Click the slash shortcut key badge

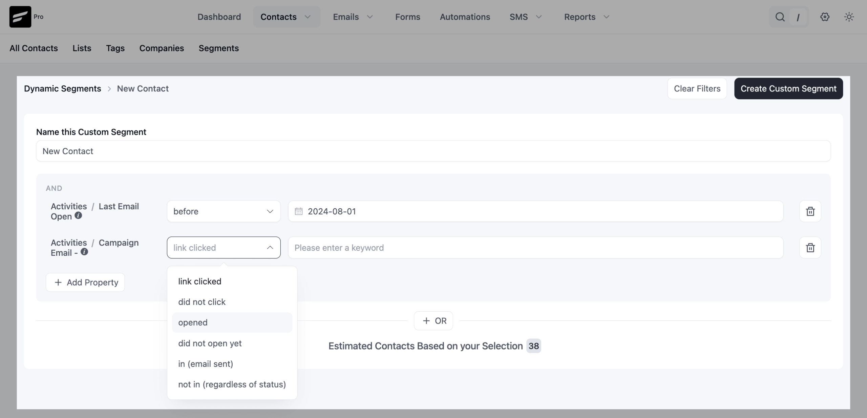pyautogui.click(x=798, y=17)
